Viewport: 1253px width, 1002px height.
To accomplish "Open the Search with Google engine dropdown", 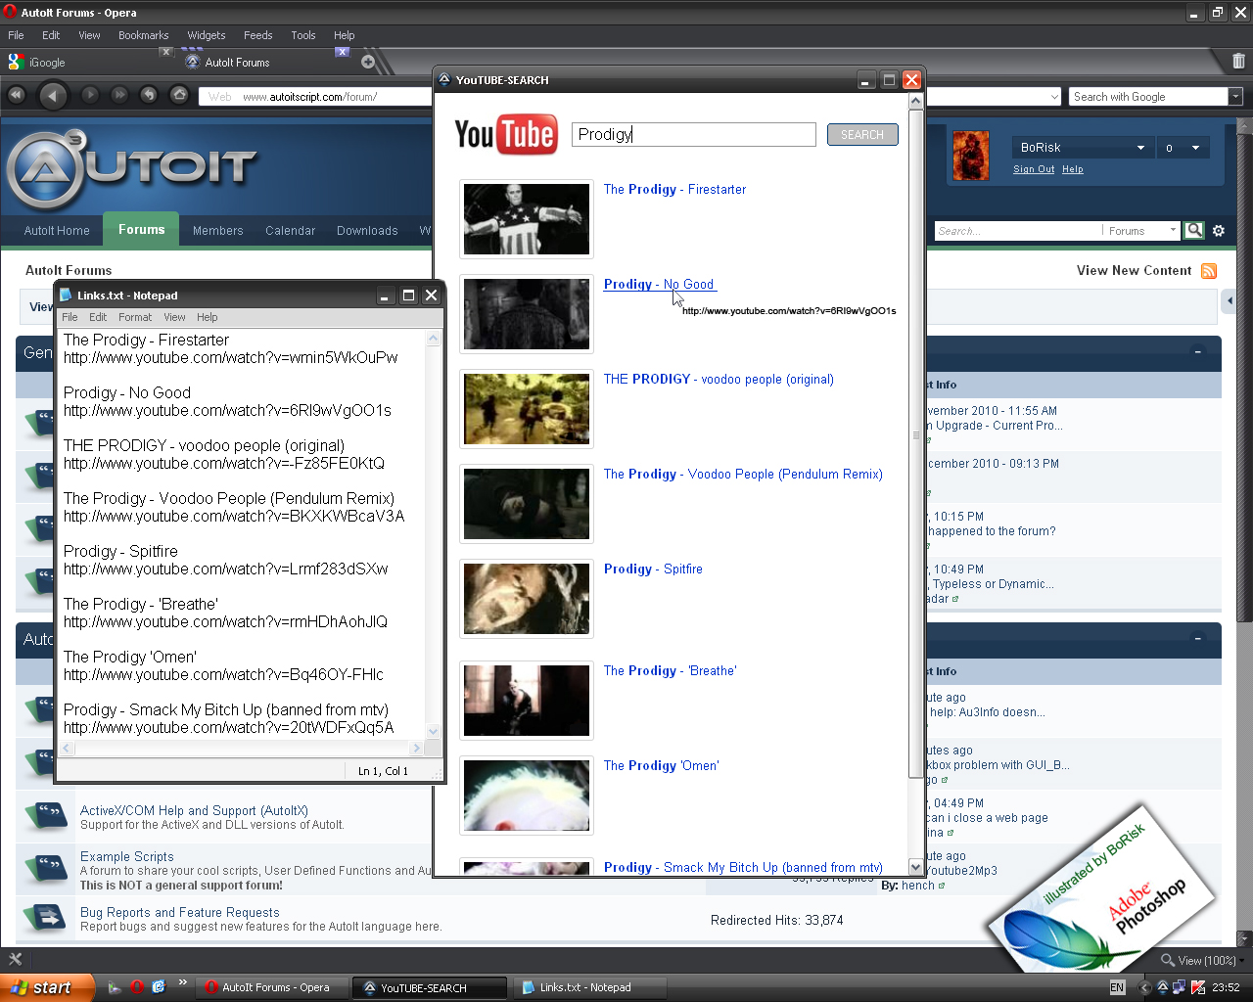I will click(1235, 96).
